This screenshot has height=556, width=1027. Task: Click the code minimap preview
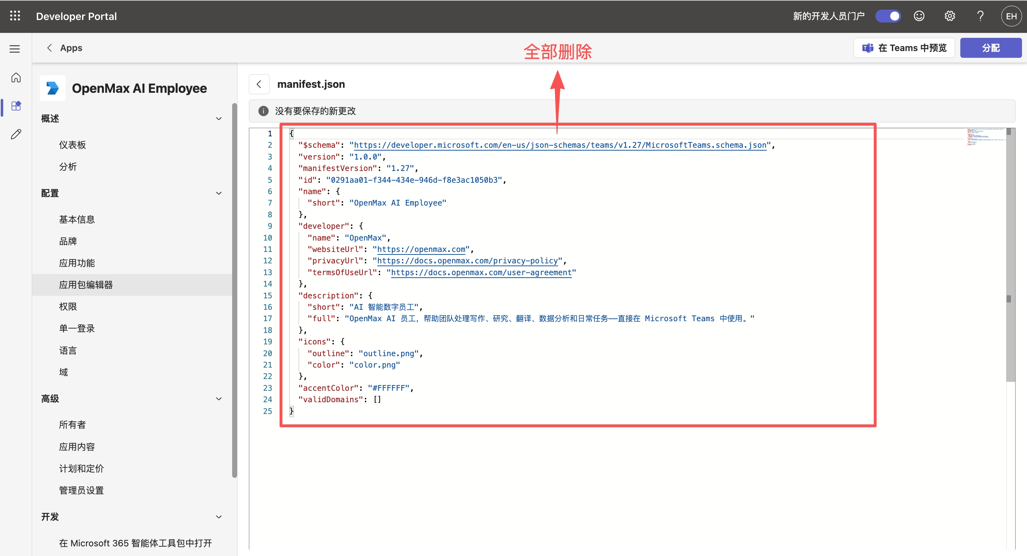986,136
